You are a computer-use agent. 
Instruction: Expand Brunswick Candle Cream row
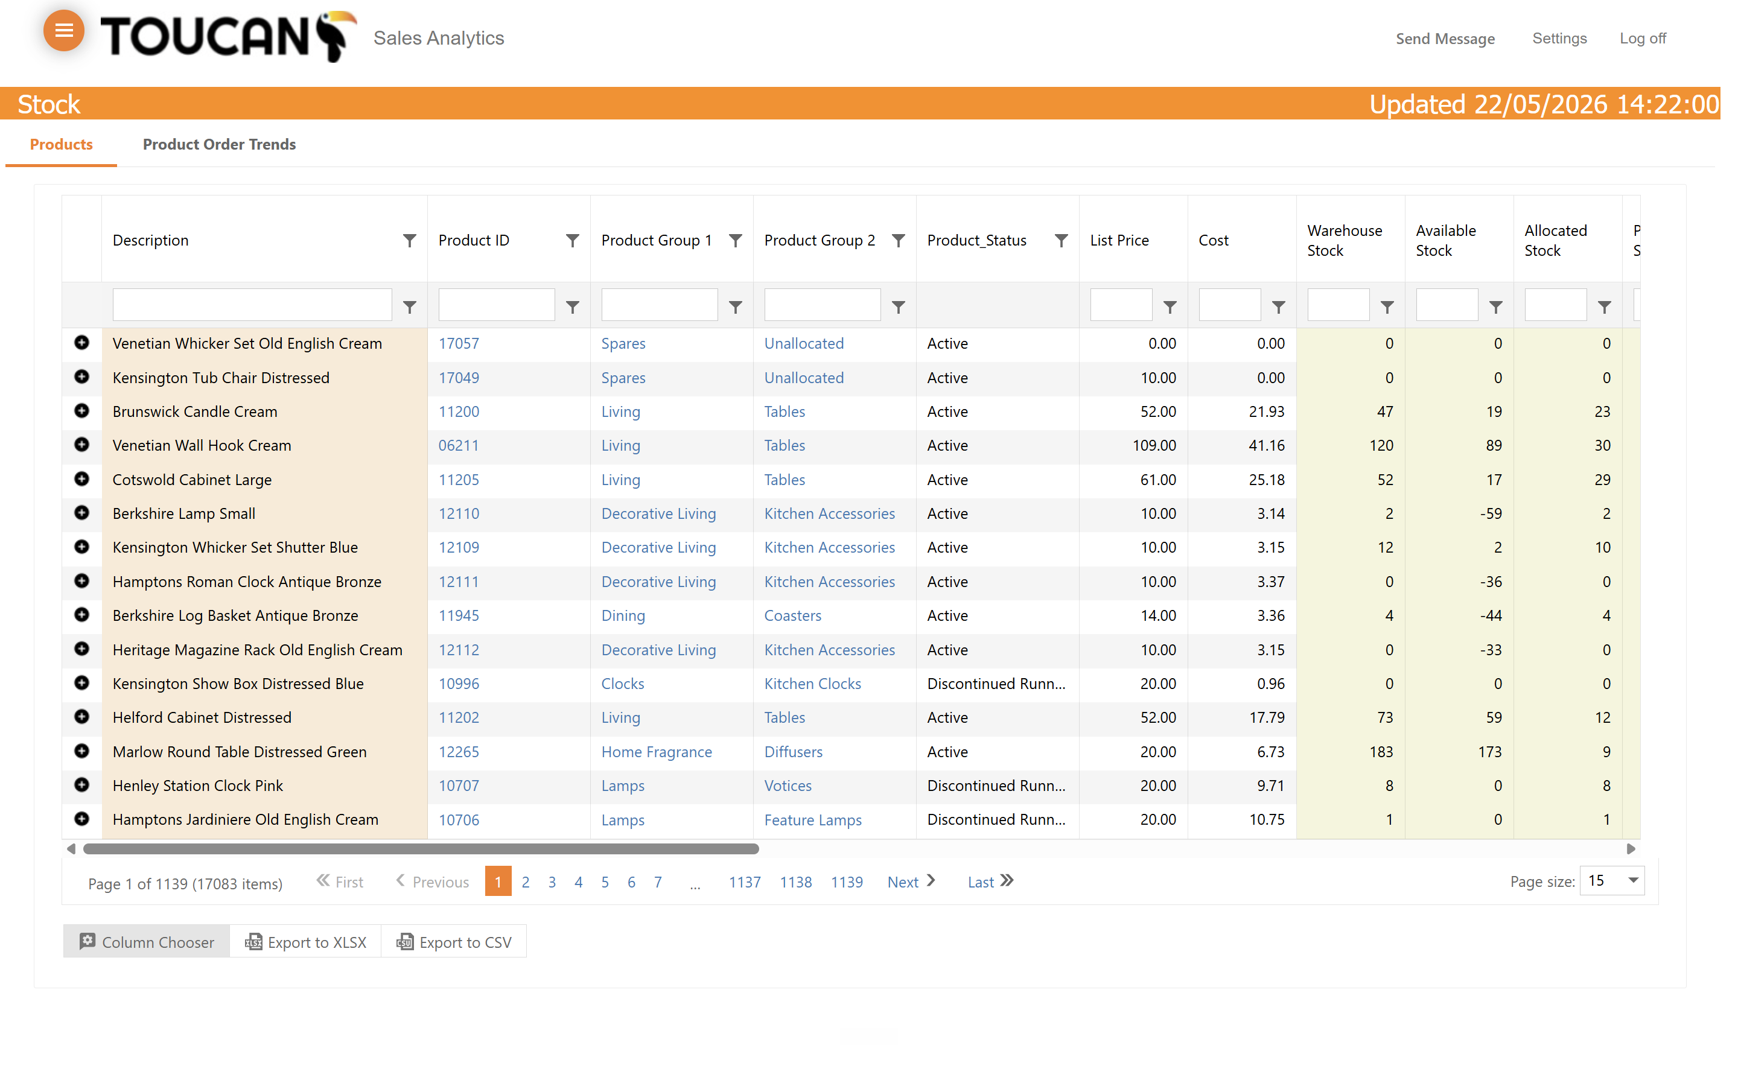[82, 411]
